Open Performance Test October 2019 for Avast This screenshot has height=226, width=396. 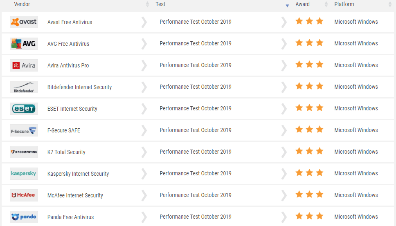[x=196, y=22]
